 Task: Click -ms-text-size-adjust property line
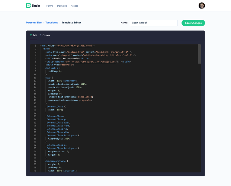coord(65,87)
